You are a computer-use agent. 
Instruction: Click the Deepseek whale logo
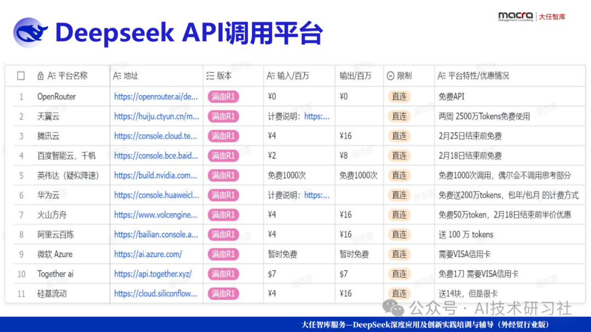[30, 32]
